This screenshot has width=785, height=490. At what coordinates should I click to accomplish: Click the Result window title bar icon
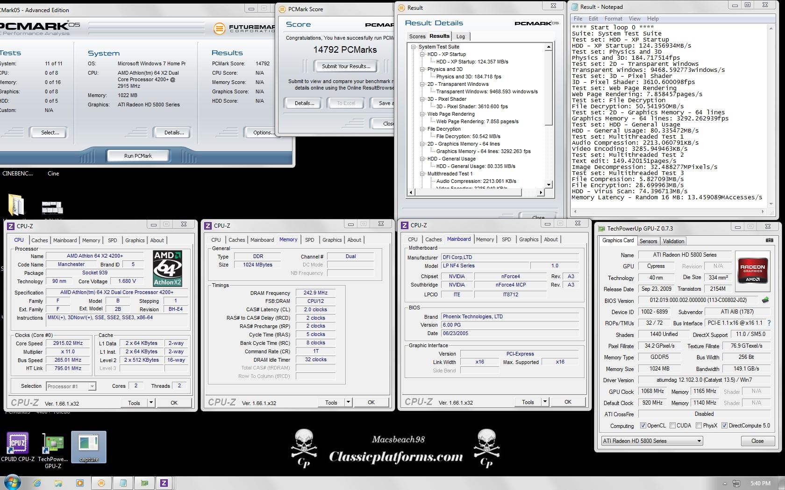tap(401, 7)
